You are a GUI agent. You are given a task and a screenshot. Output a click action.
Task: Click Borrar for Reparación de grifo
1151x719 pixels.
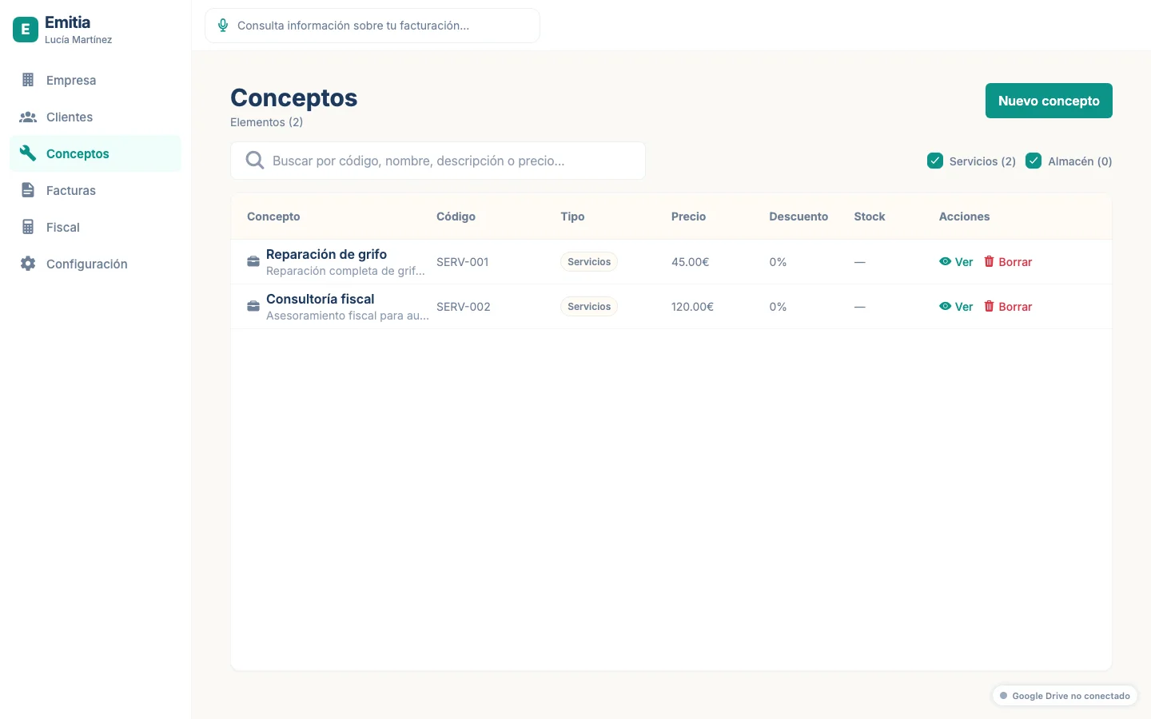1008,262
